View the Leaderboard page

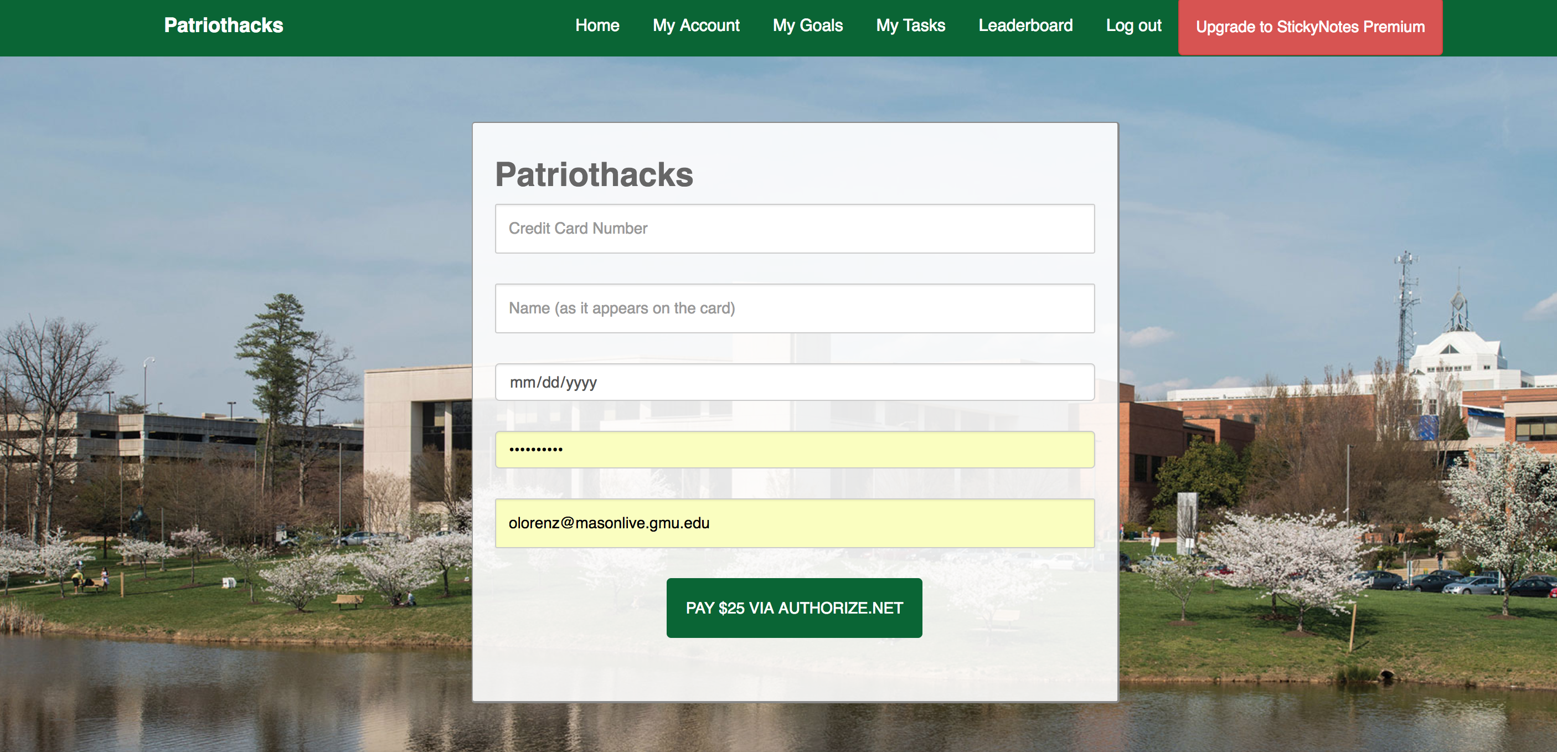(x=1025, y=25)
